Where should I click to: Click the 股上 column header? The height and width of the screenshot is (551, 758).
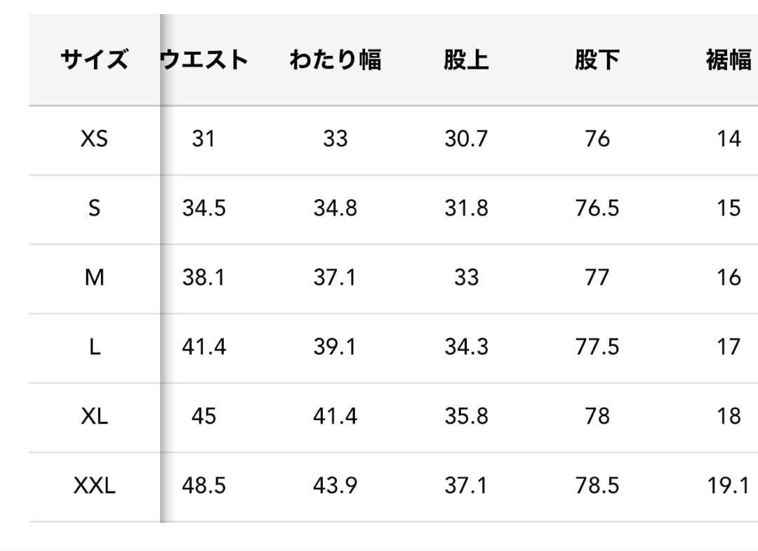click(465, 60)
